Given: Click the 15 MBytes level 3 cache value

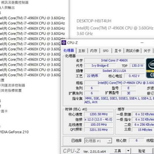Looking at the screenshot, I should [x=143, y=130].
